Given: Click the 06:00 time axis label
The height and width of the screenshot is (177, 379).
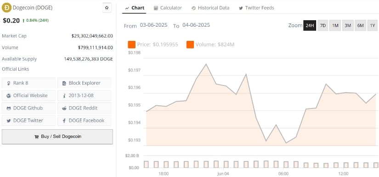Looking at the screenshot, I should (x=283, y=174).
